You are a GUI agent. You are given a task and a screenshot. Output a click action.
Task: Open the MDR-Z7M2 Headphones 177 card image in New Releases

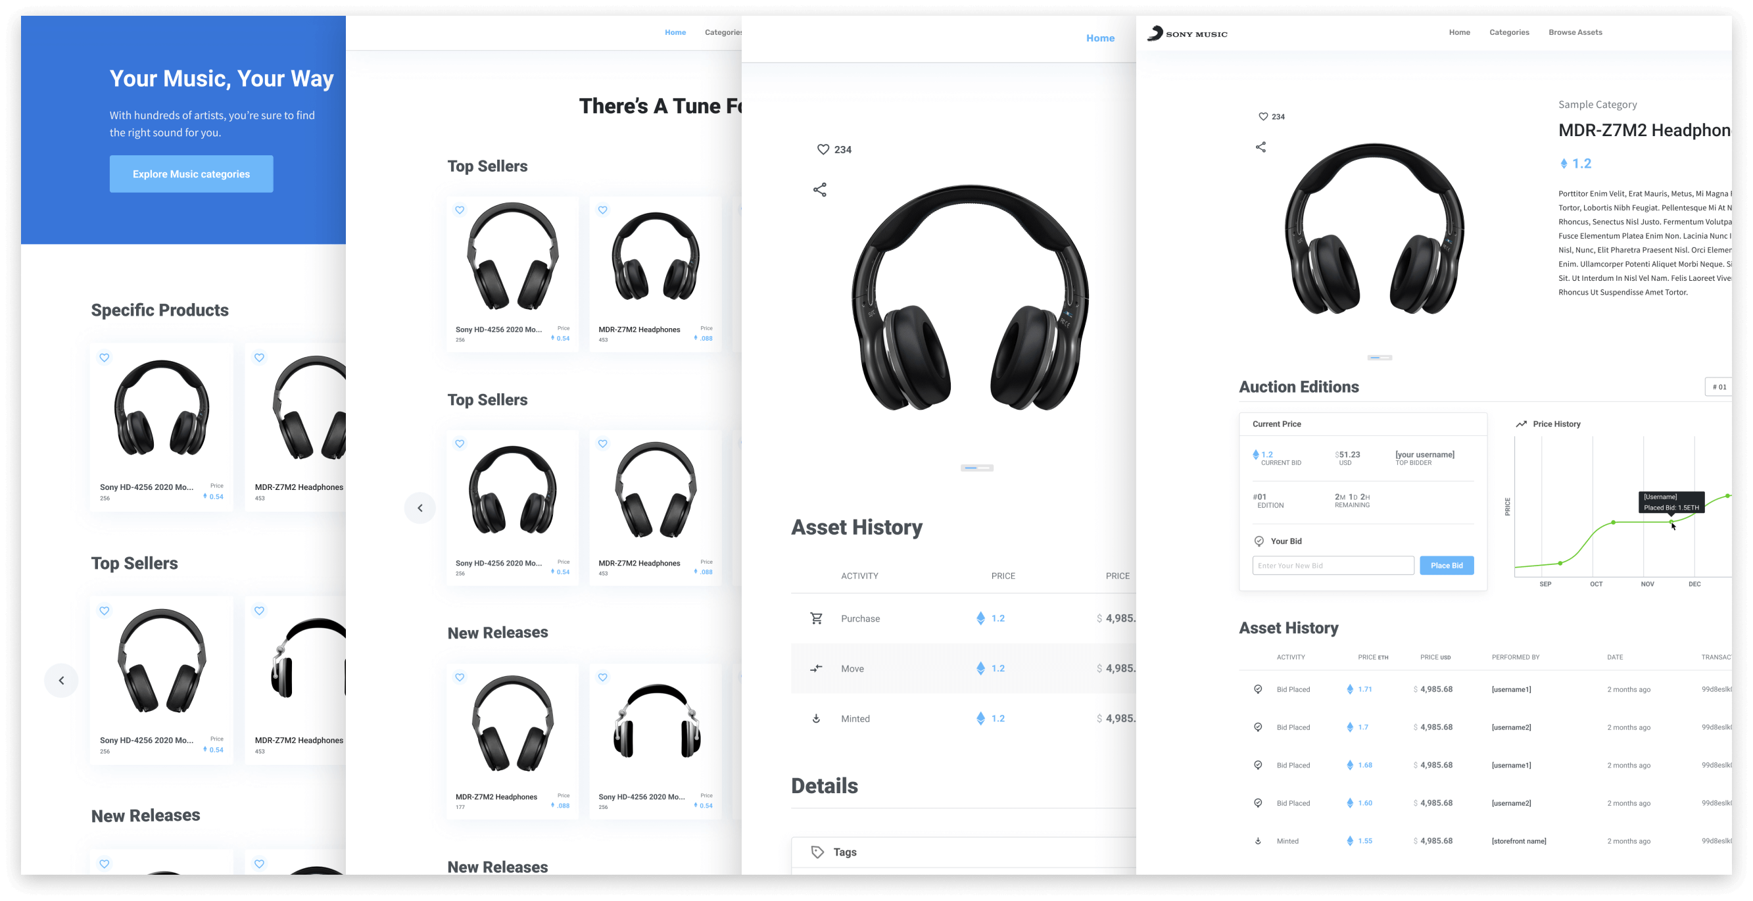point(512,724)
